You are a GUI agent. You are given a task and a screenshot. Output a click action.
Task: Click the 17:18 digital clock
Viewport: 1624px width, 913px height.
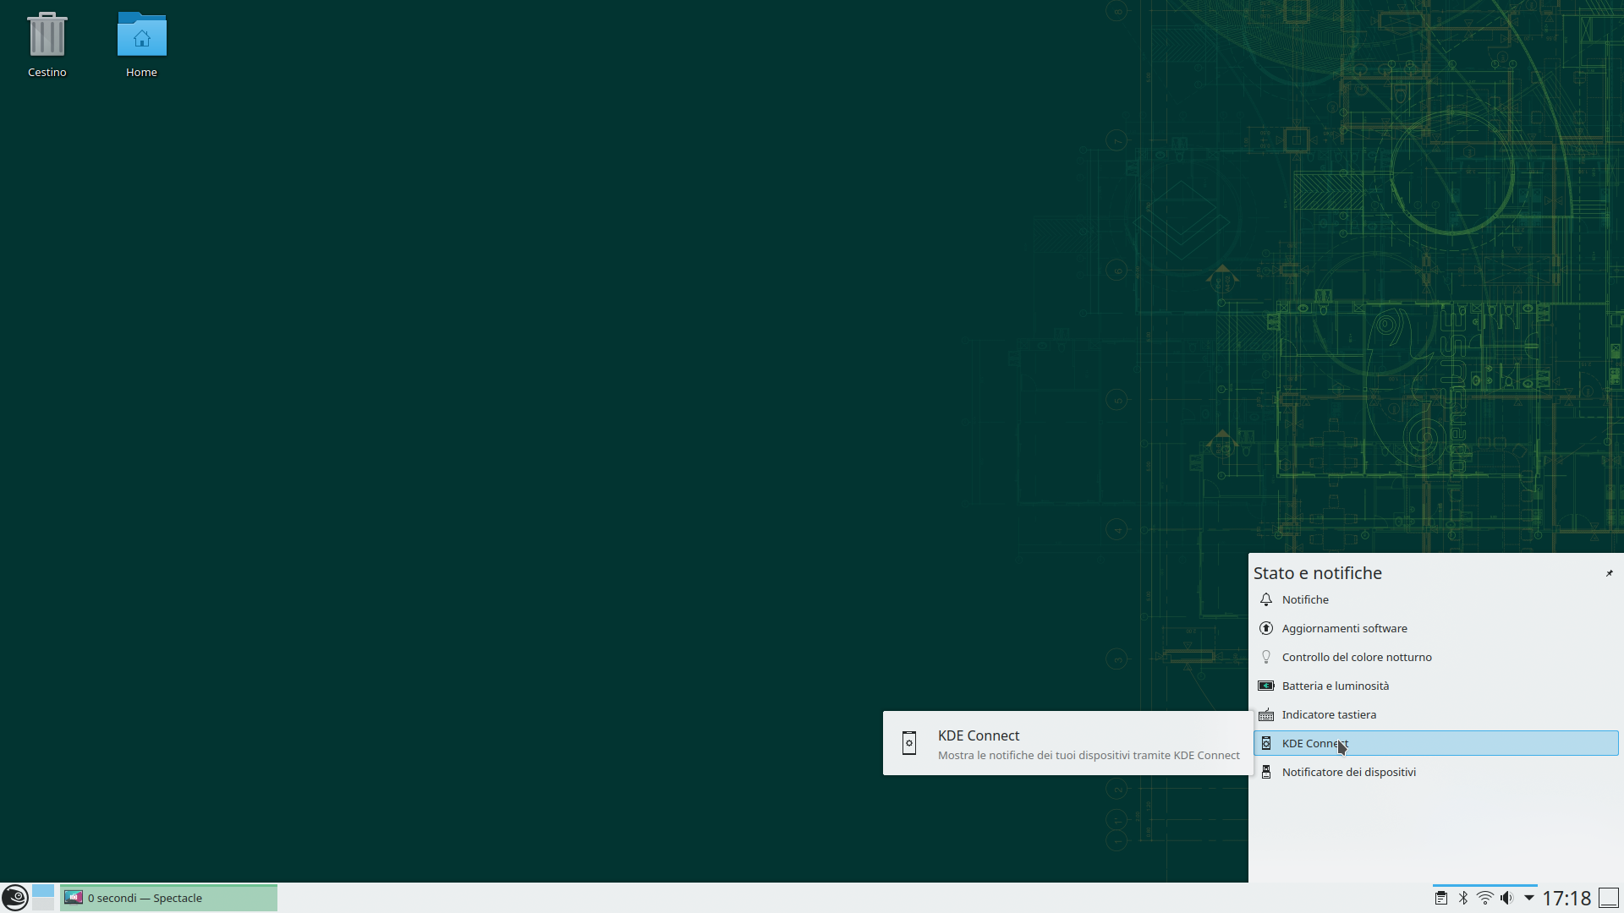(1566, 898)
